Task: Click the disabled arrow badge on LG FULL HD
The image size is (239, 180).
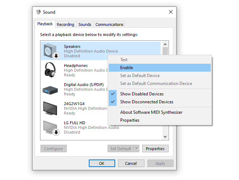Action: tap(56, 132)
